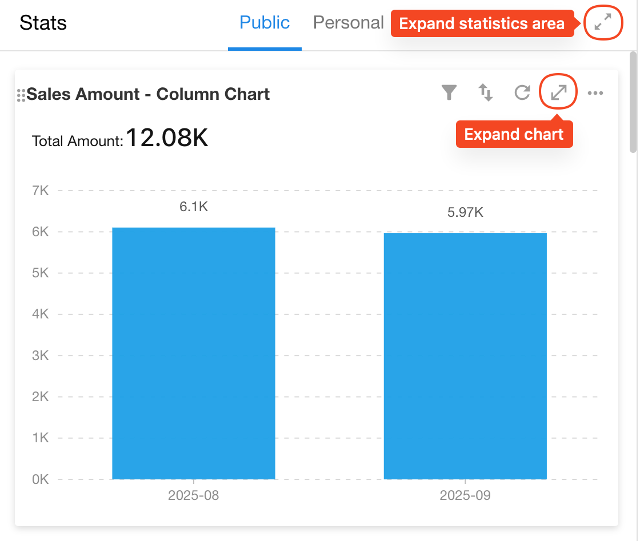This screenshot has width=640, height=541.
Task: Switch to the Public tab
Action: point(265,23)
